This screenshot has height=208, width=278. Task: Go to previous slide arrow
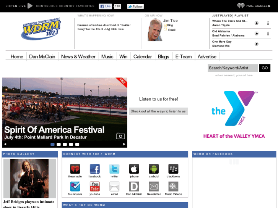coord(5,144)
